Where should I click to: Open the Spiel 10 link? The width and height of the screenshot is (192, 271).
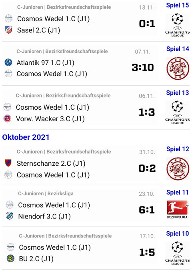(x=178, y=233)
